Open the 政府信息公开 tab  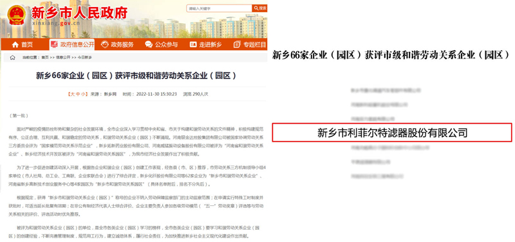[x=72, y=44]
